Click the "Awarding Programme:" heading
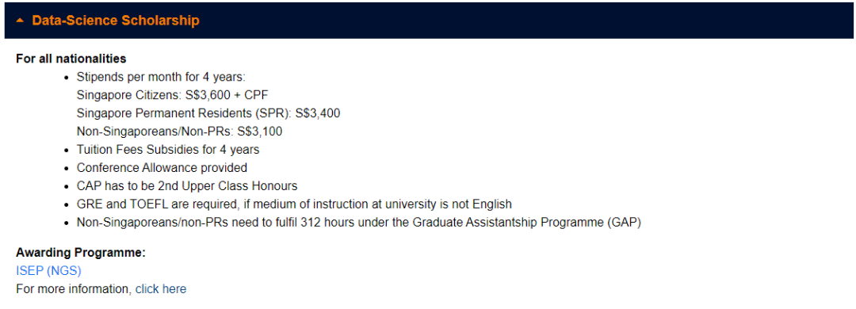The image size is (856, 309). (x=81, y=253)
